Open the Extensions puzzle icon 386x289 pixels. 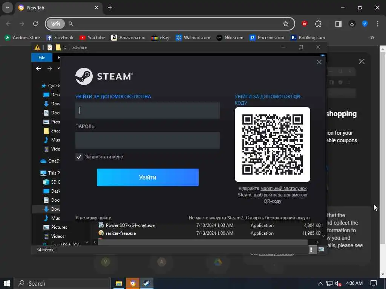pyautogui.click(x=318, y=24)
